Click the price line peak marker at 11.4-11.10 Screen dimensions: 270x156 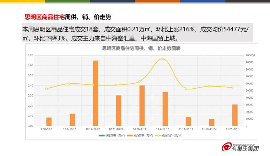(163, 59)
